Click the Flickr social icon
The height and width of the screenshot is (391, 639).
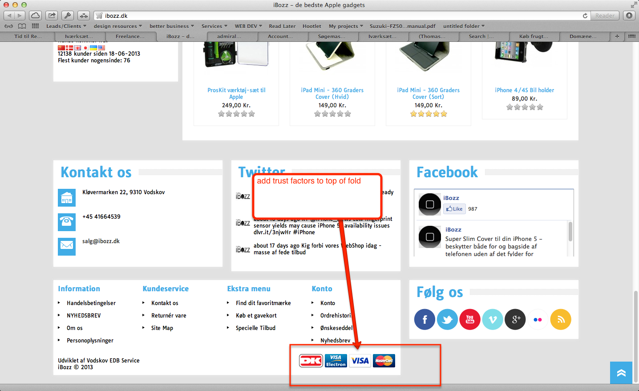click(x=538, y=319)
